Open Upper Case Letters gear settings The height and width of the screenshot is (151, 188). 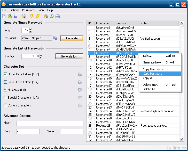pyautogui.click(x=80, y=75)
